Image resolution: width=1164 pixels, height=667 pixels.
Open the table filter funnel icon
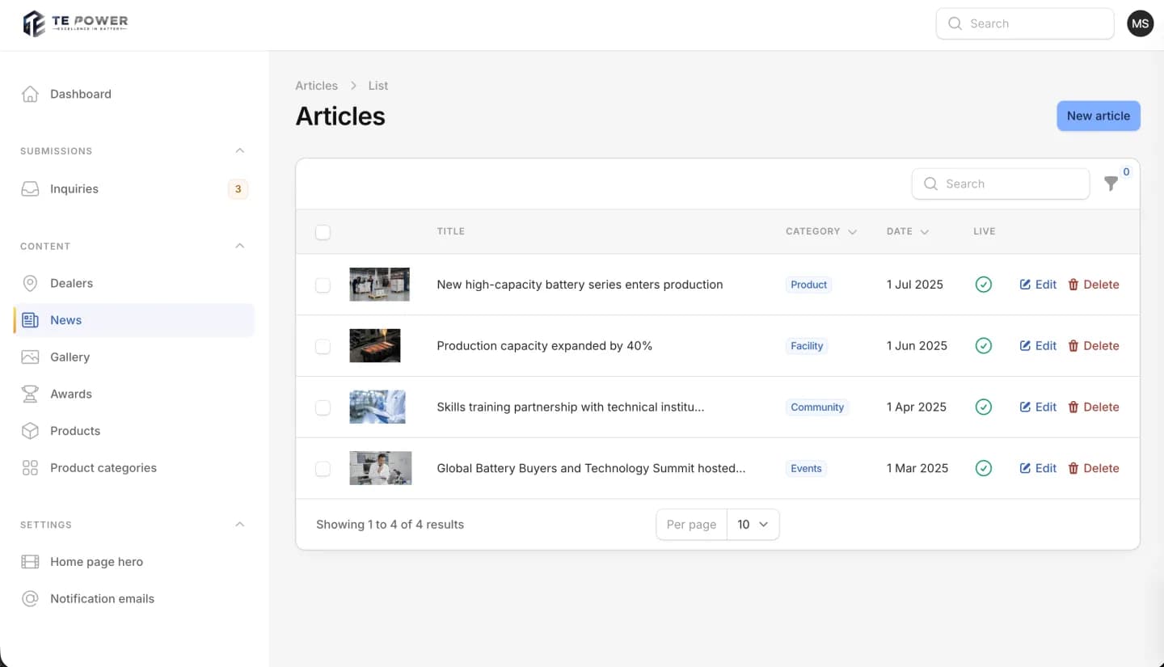pyautogui.click(x=1111, y=184)
